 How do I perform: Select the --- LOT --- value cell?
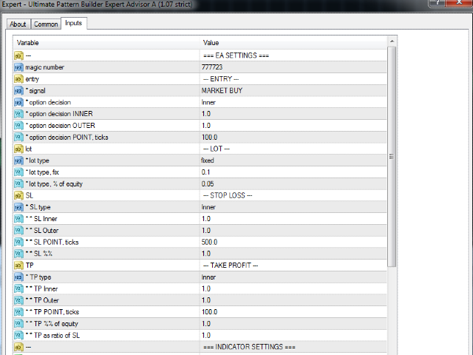point(293,149)
